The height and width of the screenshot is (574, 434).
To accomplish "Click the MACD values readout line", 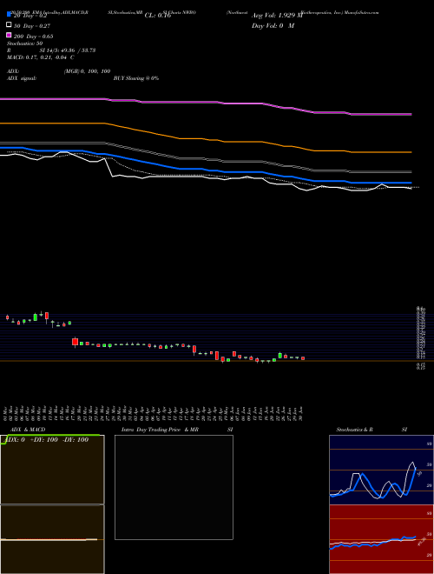I will pos(41,57).
